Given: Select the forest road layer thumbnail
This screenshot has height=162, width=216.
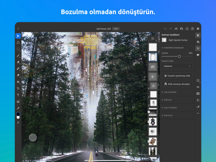Looking at the screenshot, I should coord(153,151).
